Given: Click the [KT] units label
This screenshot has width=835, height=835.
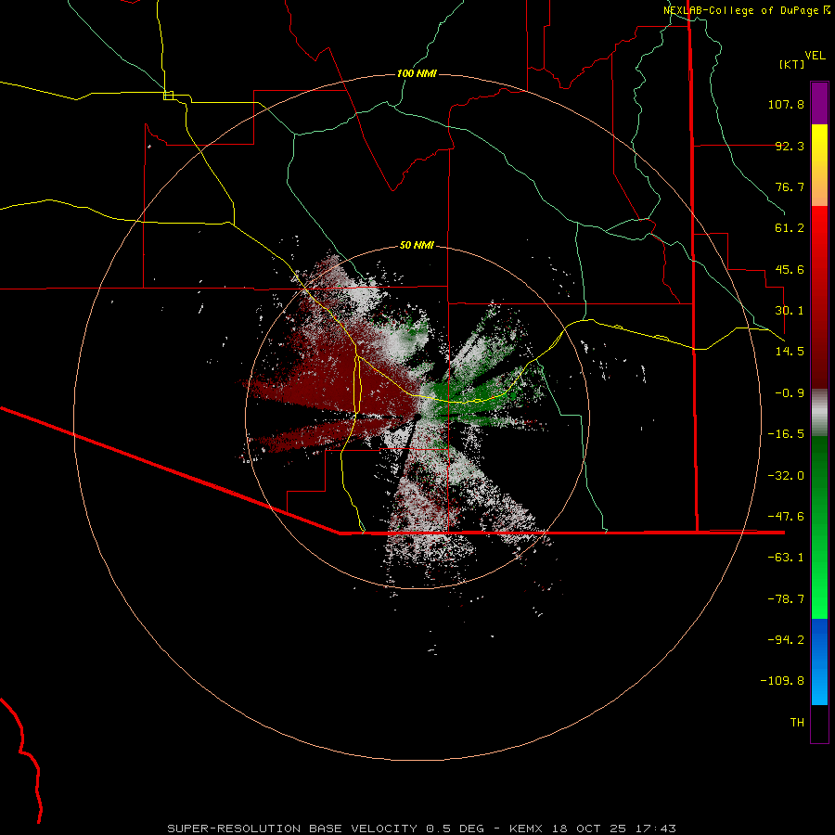Looking at the screenshot, I should [791, 64].
